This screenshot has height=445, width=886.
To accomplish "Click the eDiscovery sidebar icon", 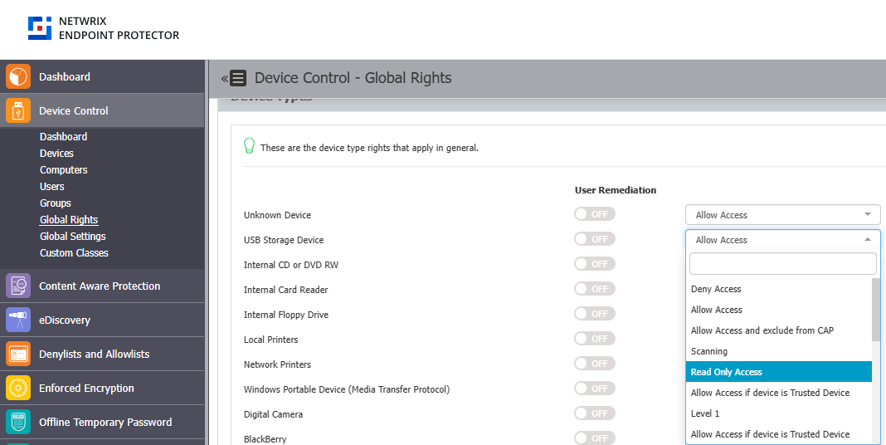I will [x=18, y=320].
